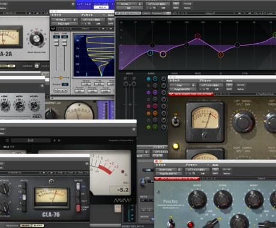Image resolution: width=276 pixels, height=228 pixels.
Task: Select Legacy mode in Q10 toolbar
Action: (x=146, y=13)
